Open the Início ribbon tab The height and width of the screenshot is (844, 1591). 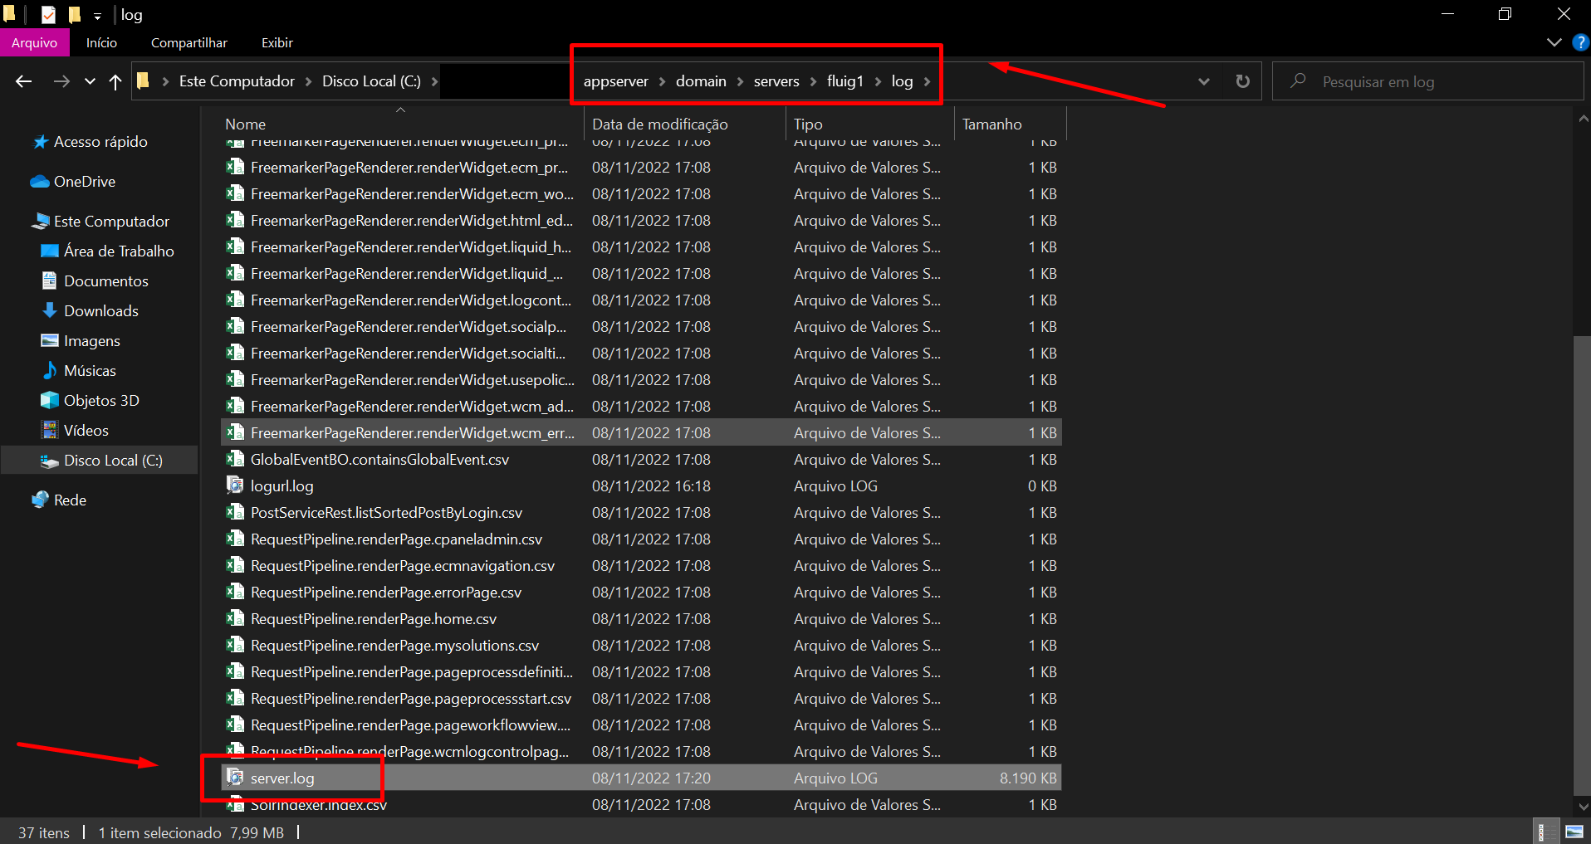point(101,42)
